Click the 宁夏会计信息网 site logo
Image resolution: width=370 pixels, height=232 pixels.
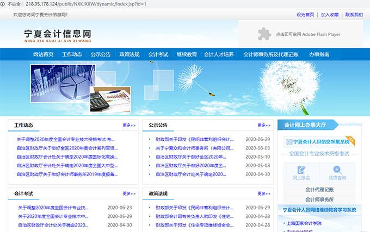tap(54, 34)
